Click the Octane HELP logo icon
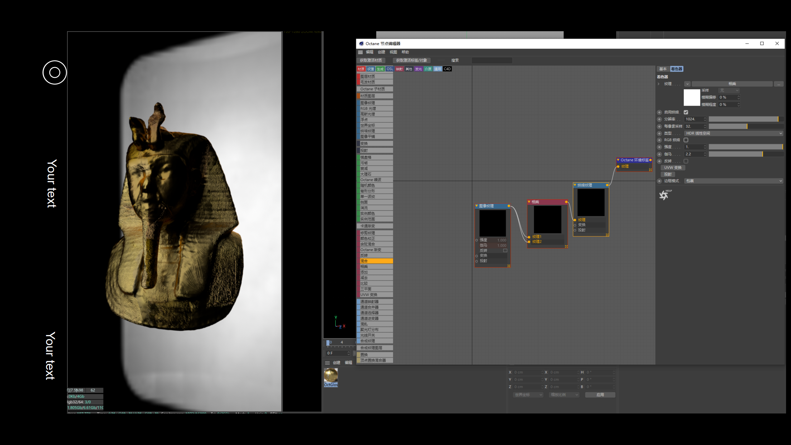The image size is (791, 445). point(664,195)
